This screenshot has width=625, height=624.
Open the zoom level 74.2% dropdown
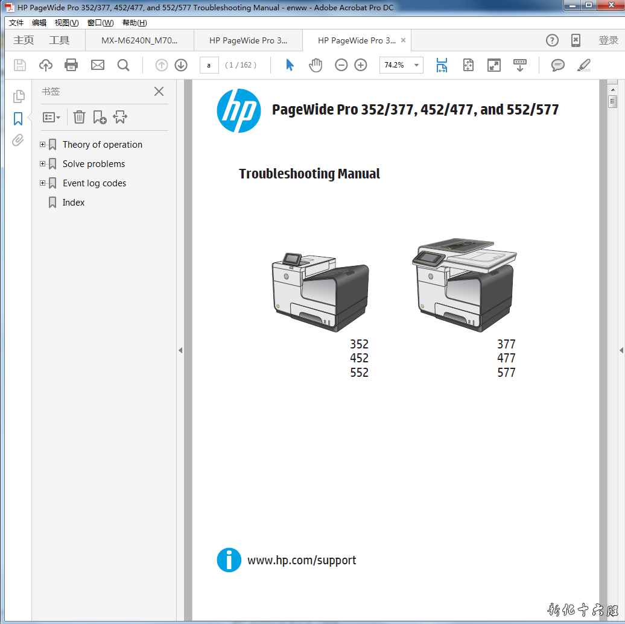(416, 65)
